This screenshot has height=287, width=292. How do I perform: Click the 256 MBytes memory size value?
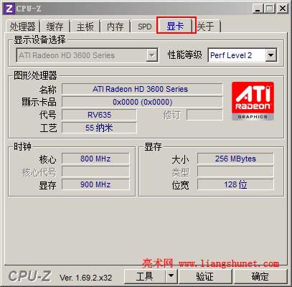pos(235,159)
